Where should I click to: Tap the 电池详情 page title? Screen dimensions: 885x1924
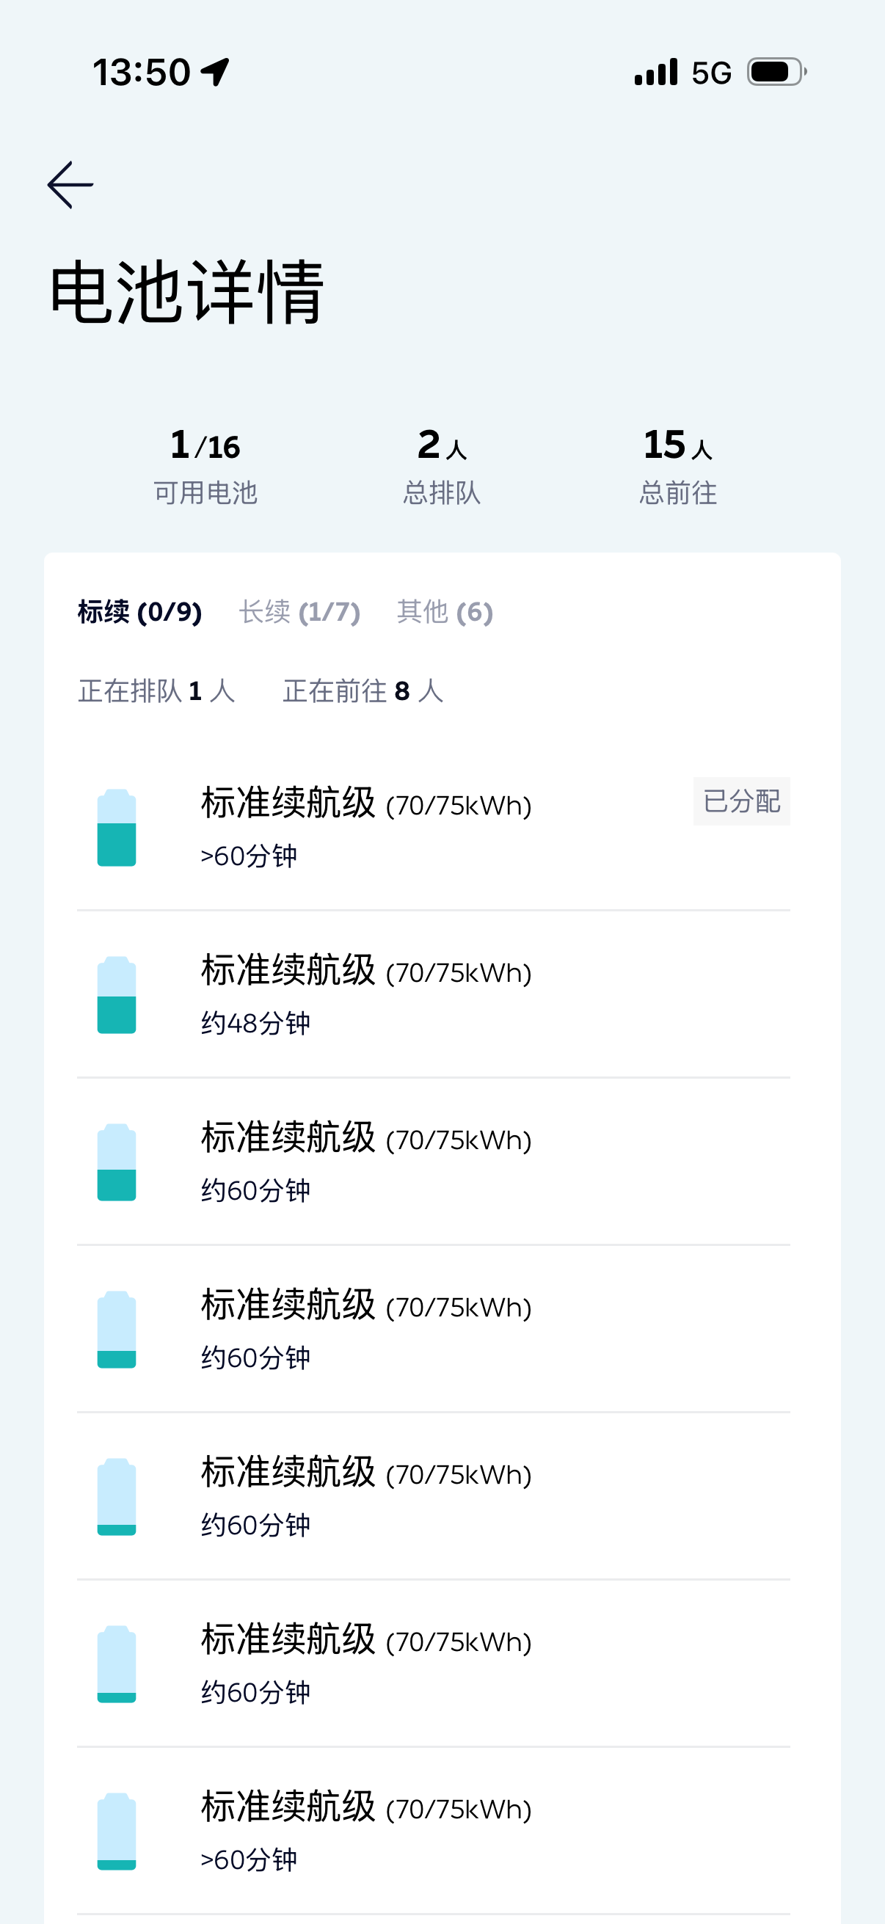186,293
